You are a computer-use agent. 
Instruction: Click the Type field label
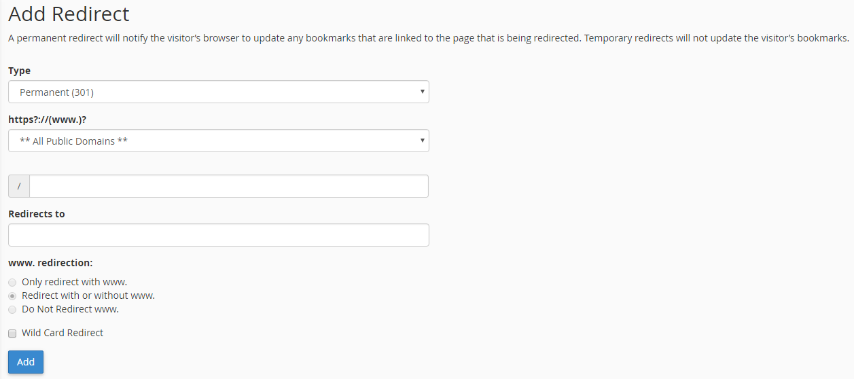pos(19,71)
